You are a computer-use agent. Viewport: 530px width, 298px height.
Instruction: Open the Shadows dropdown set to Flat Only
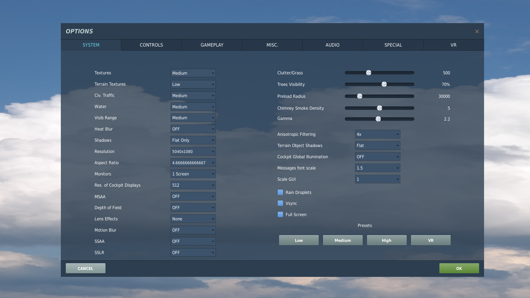pos(193,140)
